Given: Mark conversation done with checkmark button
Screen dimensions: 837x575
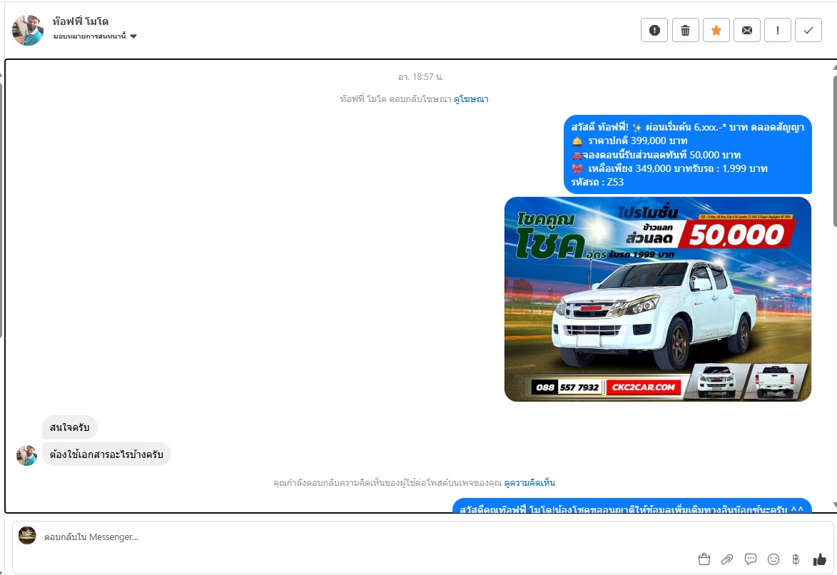Looking at the screenshot, I should pyautogui.click(x=808, y=31).
